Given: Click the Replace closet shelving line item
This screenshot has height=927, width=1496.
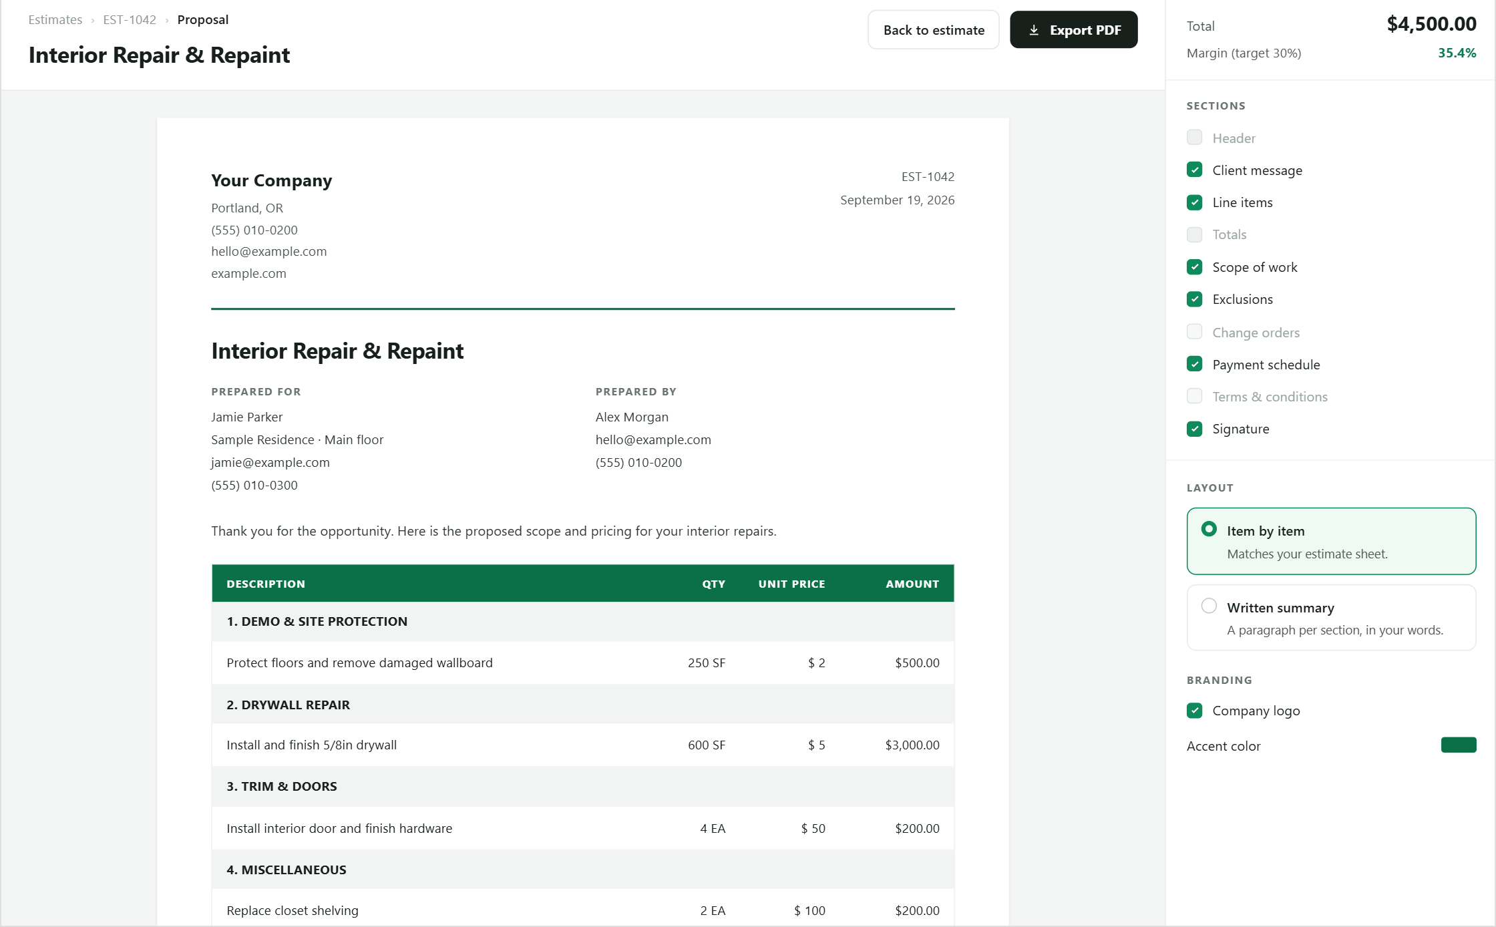Looking at the screenshot, I should [x=293, y=910].
